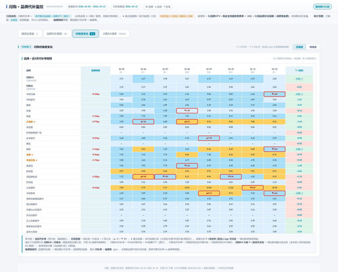This screenshot has height=272, width=338.
Task: Click the 10-08 date column header
Action: click(187, 70)
